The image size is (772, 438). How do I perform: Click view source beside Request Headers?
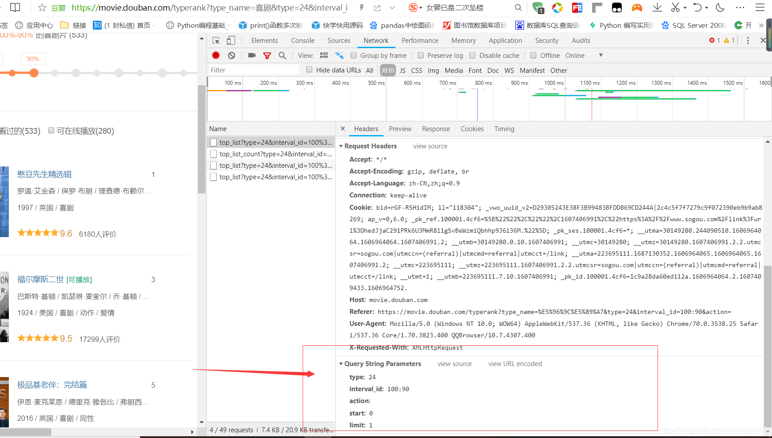coord(430,146)
